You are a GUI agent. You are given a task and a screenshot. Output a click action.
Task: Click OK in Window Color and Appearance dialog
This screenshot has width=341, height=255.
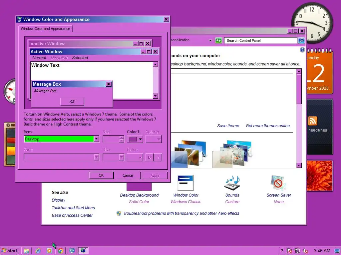tap(101, 175)
